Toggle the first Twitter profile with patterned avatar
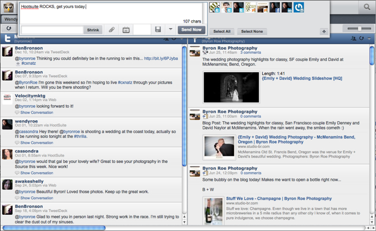Viewport: 376px width, 231px height. pos(215,8)
